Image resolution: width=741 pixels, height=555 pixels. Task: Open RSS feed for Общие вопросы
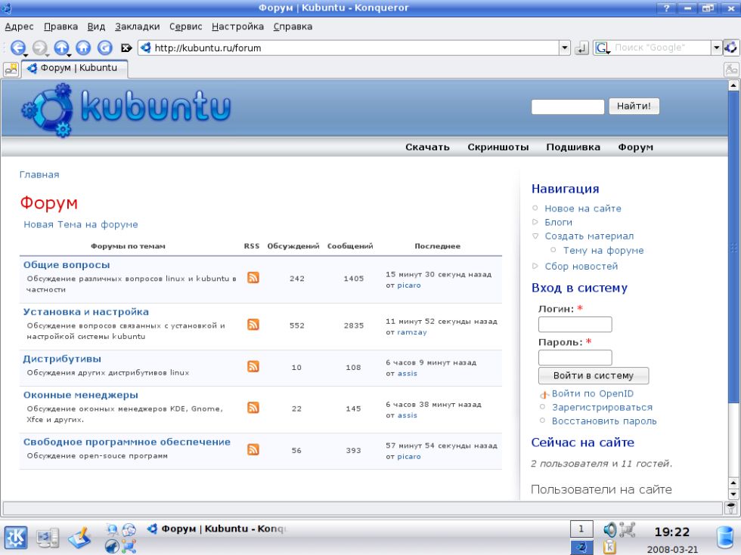[x=253, y=278]
